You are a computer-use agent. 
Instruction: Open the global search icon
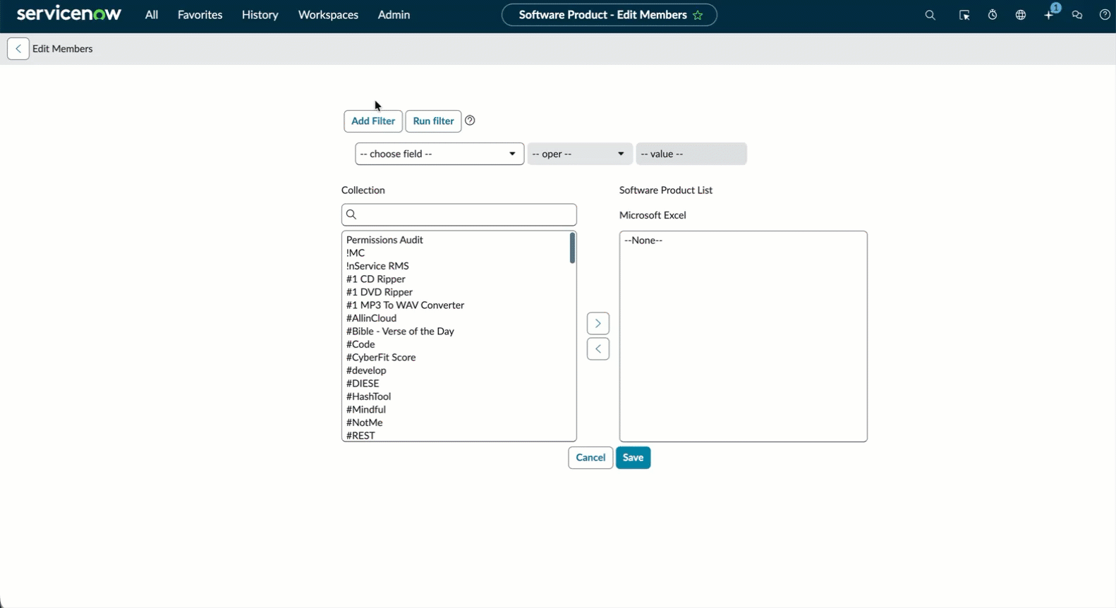pyautogui.click(x=930, y=15)
